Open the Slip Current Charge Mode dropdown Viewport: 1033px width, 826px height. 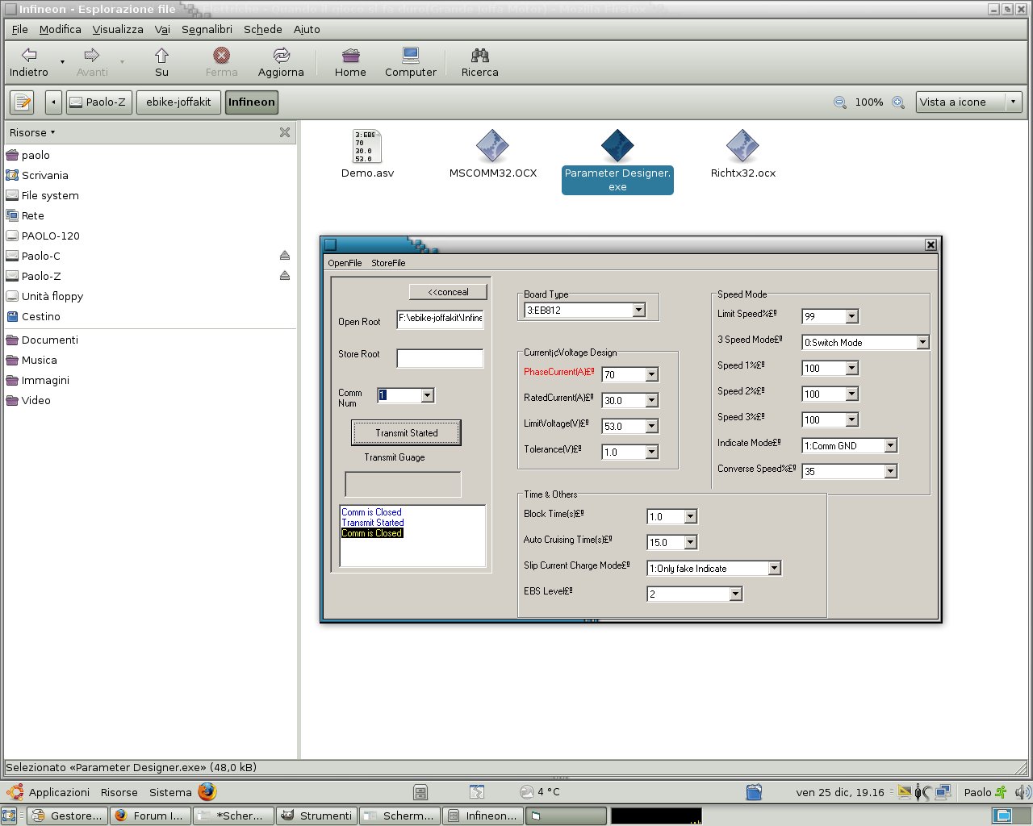(775, 568)
